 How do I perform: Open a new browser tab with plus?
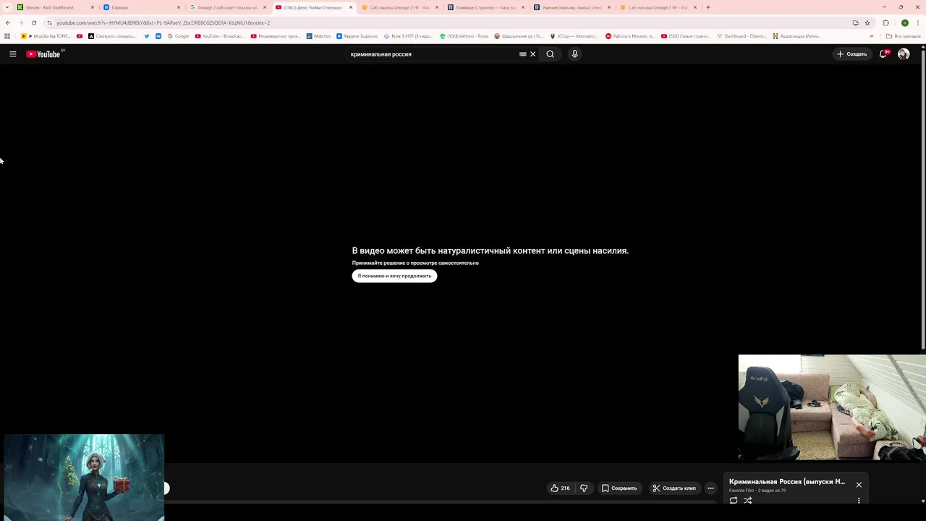[x=708, y=7]
